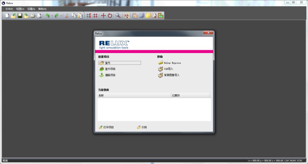Click the second red grid icon

95,16
